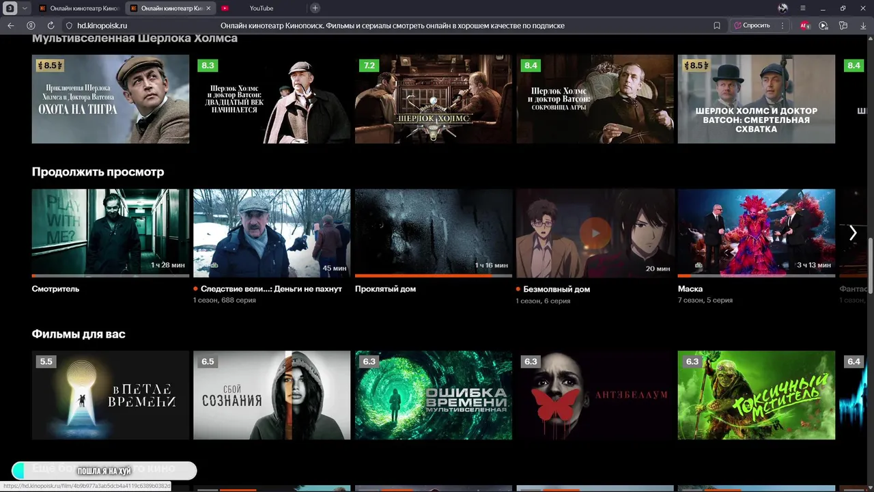Open Сокровища Агры thumbnail

[595, 99]
